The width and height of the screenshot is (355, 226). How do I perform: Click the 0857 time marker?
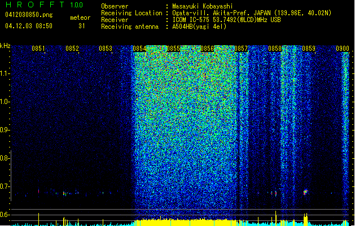tap(241, 49)
